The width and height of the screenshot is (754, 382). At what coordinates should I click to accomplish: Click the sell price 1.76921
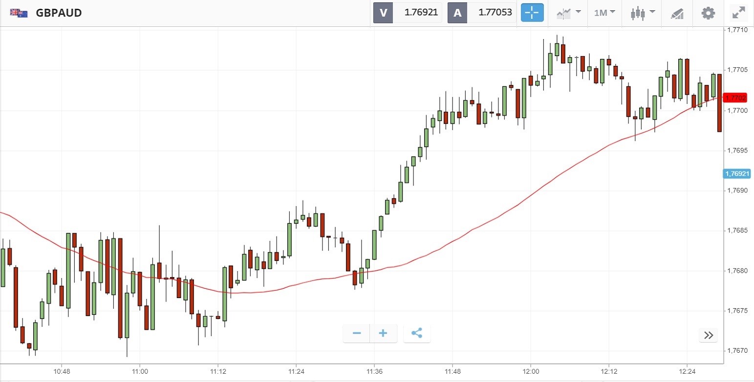pos(417,13)
